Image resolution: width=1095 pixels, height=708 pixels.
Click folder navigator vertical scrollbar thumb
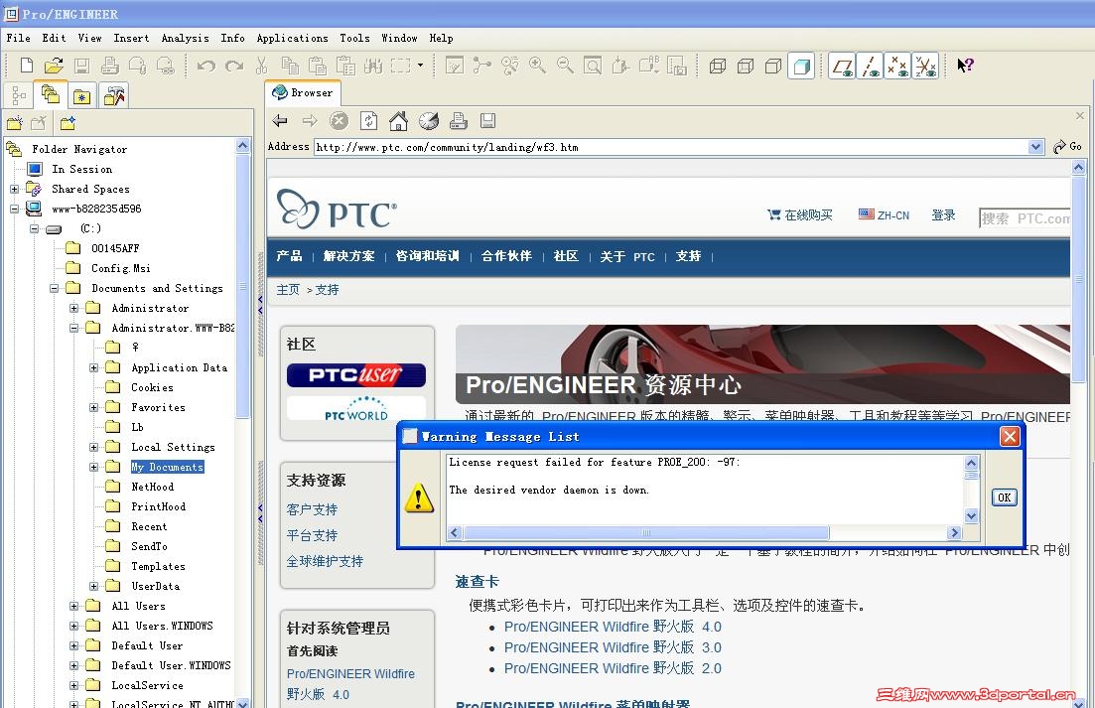[242, 286]
